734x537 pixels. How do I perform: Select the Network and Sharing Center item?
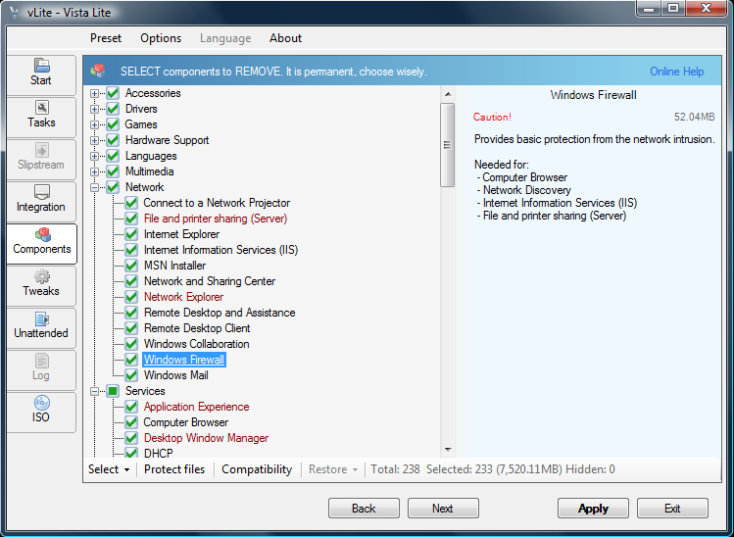click(x=210, y=281)
